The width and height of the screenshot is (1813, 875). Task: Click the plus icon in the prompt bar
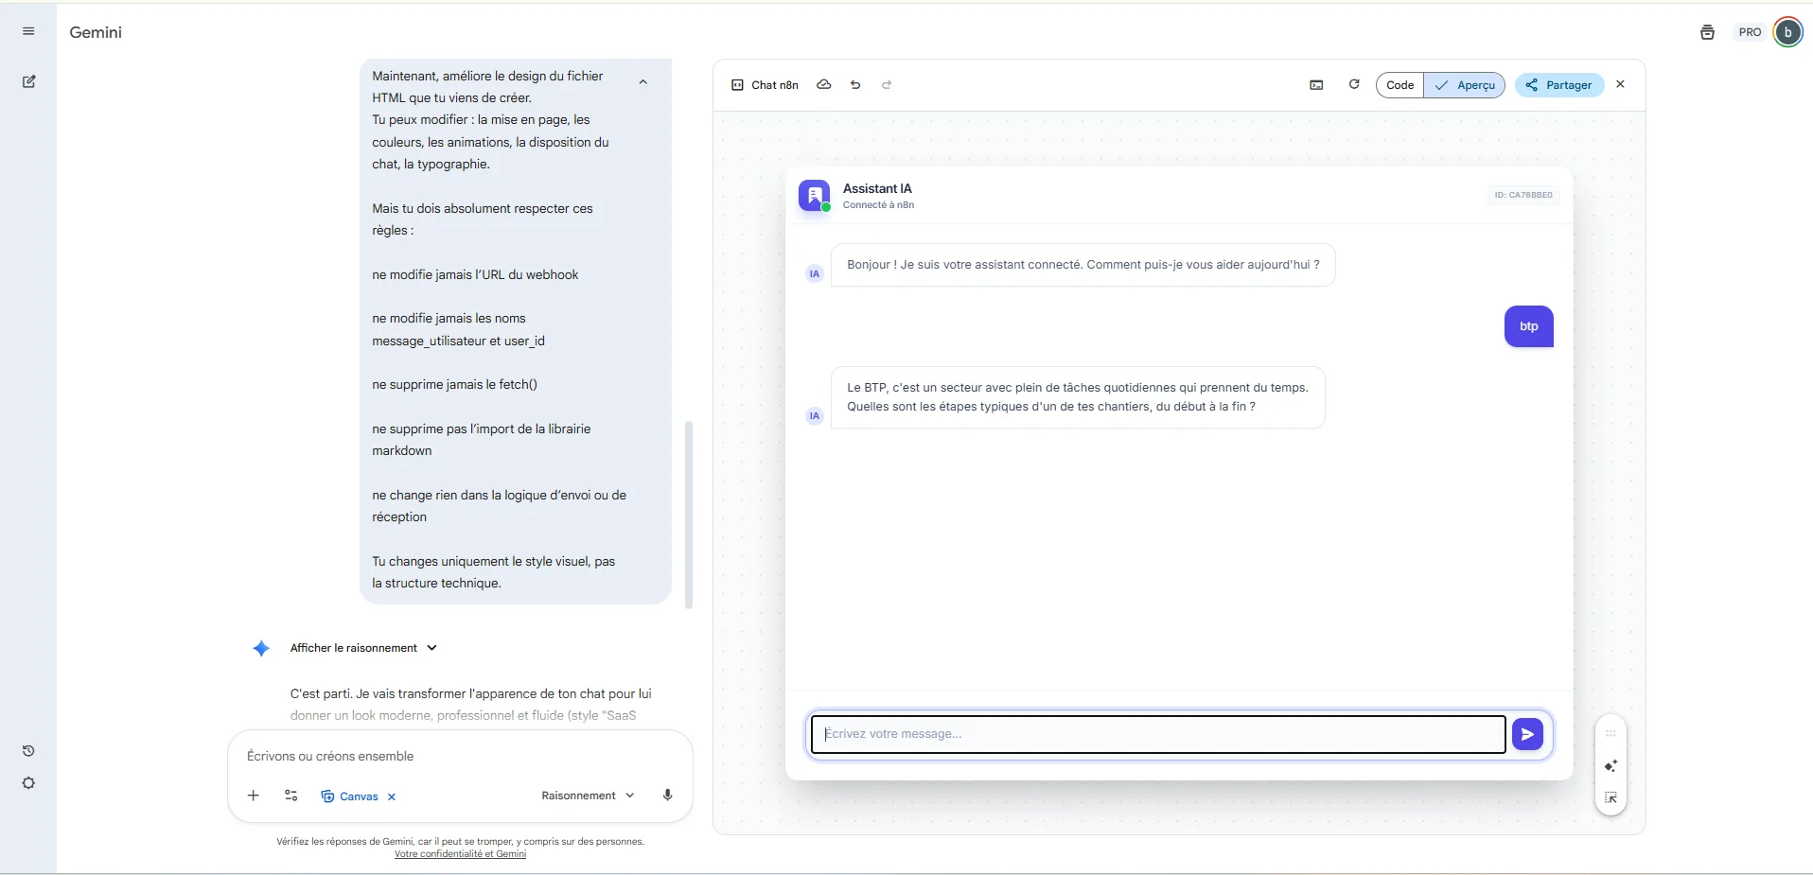(x=253, y=796)
